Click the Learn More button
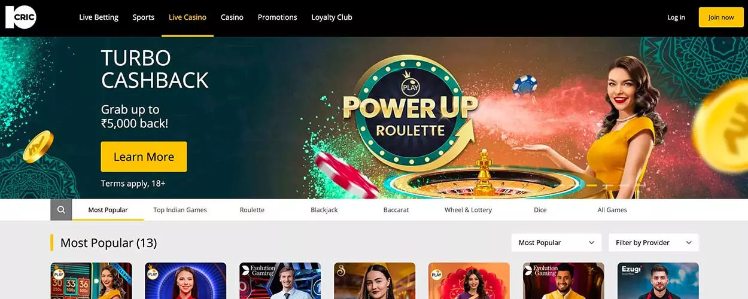 (144, 157)
